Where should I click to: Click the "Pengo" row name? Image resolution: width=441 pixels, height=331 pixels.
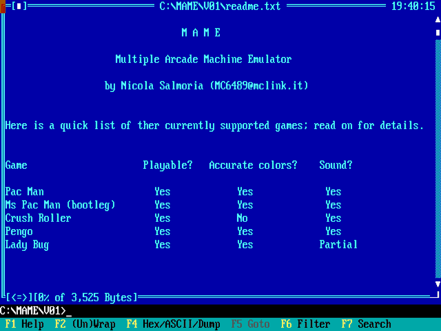(19, 231)
